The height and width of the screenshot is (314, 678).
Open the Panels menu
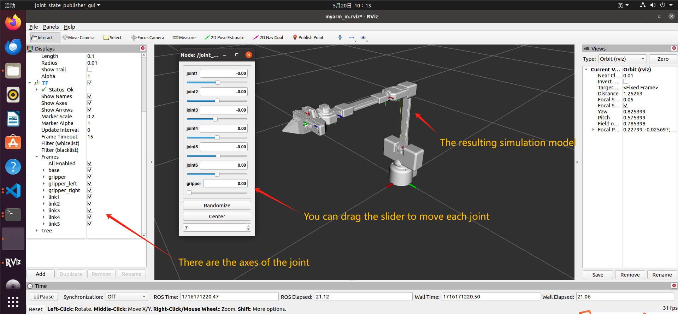51,27
